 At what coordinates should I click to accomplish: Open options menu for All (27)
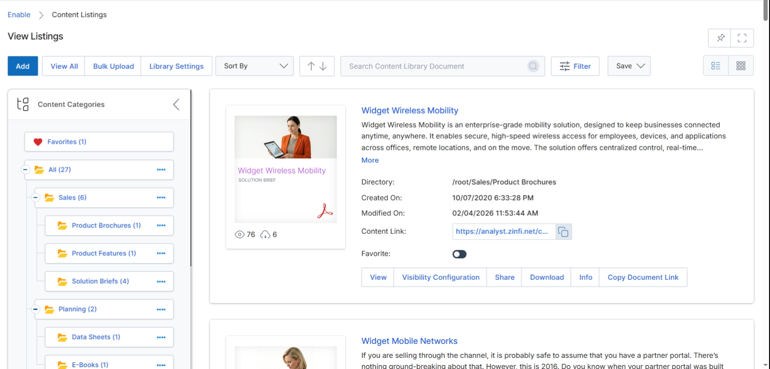(161, 170)
